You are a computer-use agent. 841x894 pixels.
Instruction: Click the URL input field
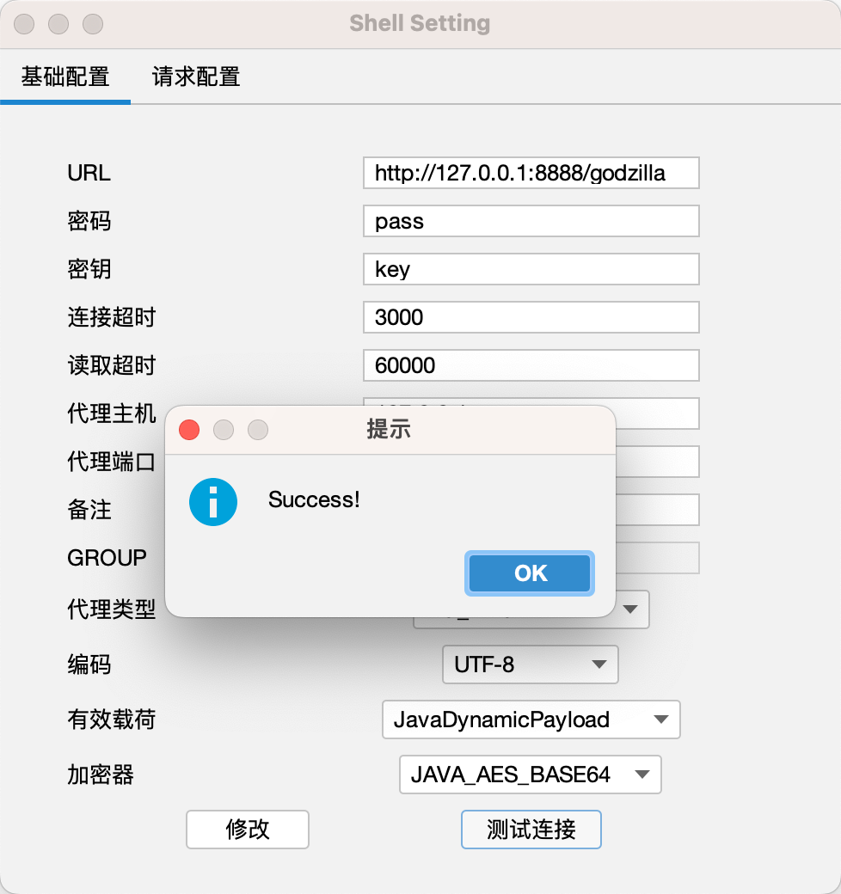(531, 173)
